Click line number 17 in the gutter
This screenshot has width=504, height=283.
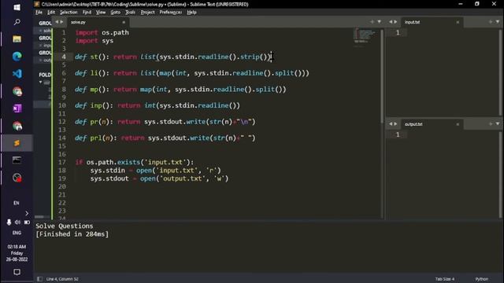click(62, 162)
